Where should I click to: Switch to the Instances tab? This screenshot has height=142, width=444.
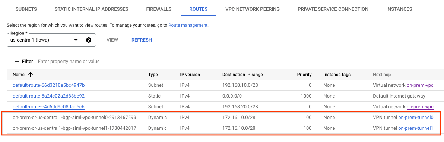click(x=399, y=9)
